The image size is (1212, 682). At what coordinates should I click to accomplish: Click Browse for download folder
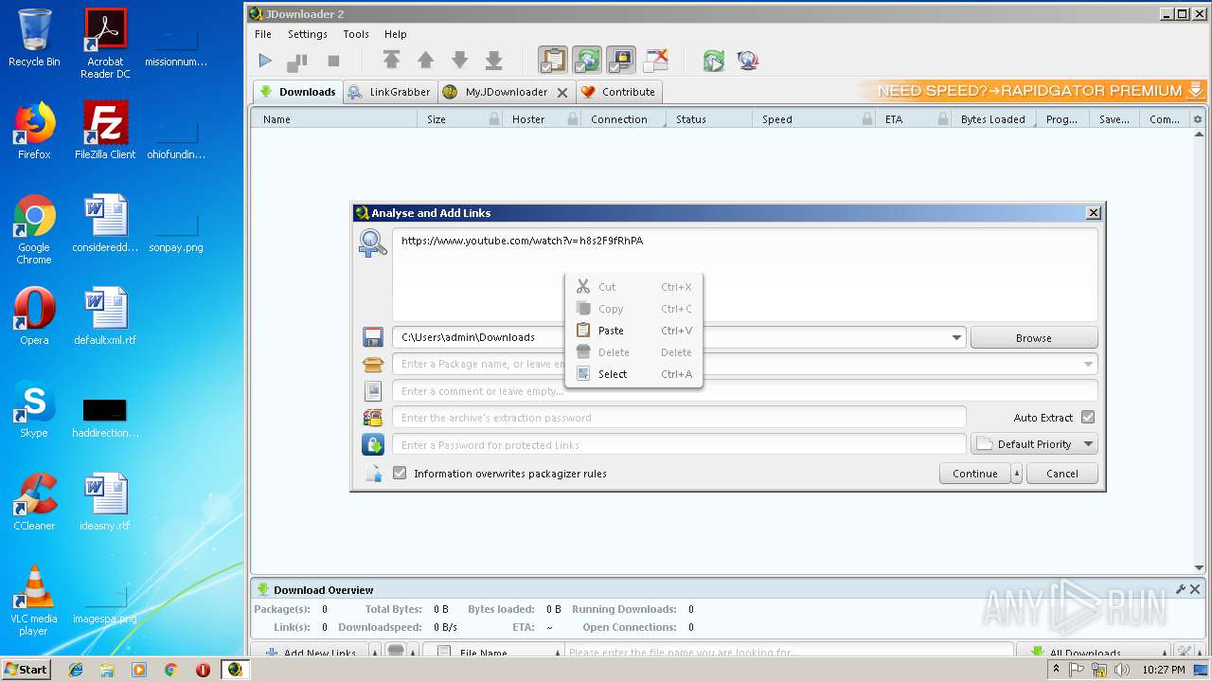tap(1034, 337)
